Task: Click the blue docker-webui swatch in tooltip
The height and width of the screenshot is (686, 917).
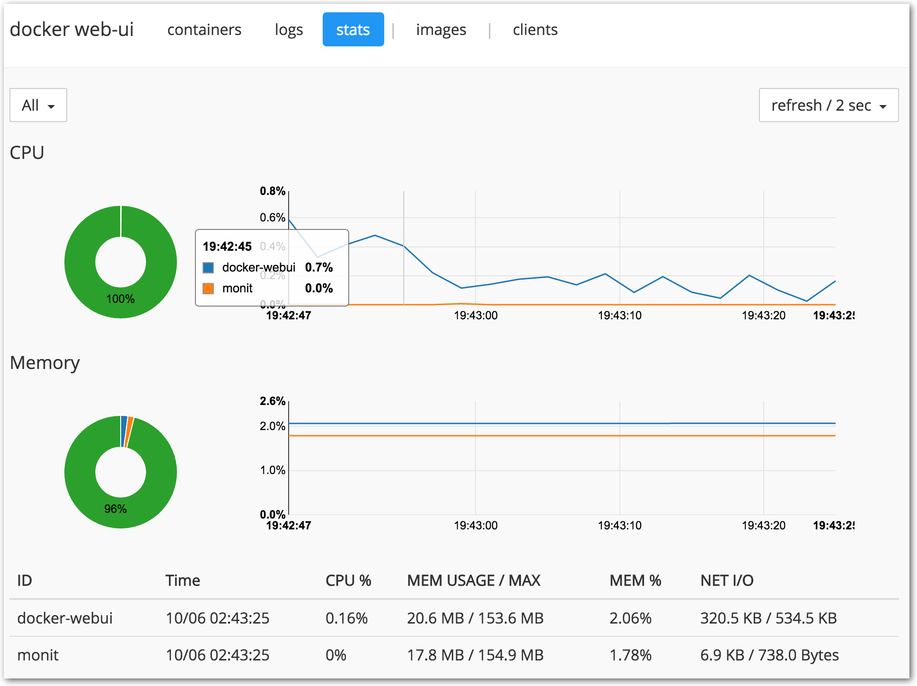Action: [208, 268]
